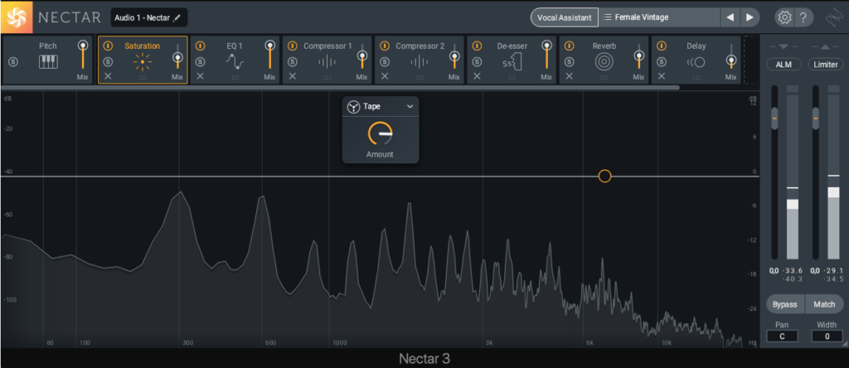This screenshot has width=849, height=368.
Task: Click the Nectar flower logo icon
Action: coord(17,17)
